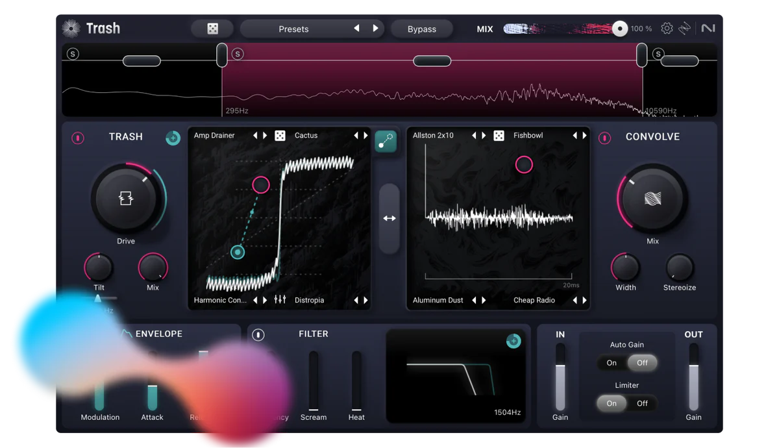Click the swap modules double-arrow button
This screenshot has height=448, width=779.
[389, 218]
